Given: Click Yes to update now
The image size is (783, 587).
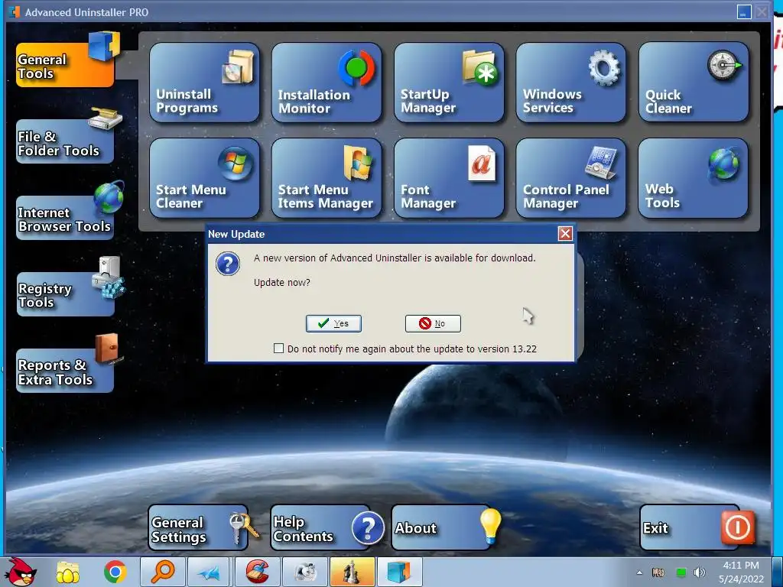Looking at the screenshot, I should 333,323.
